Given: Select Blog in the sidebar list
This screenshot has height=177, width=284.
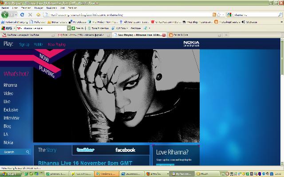Looking at the screenshot, I should click(x=7, y=126).
